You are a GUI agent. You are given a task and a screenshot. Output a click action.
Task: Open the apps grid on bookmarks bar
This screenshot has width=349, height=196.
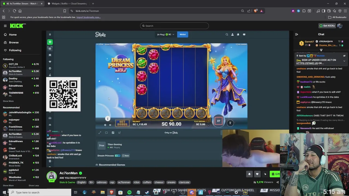click(4, 17)
